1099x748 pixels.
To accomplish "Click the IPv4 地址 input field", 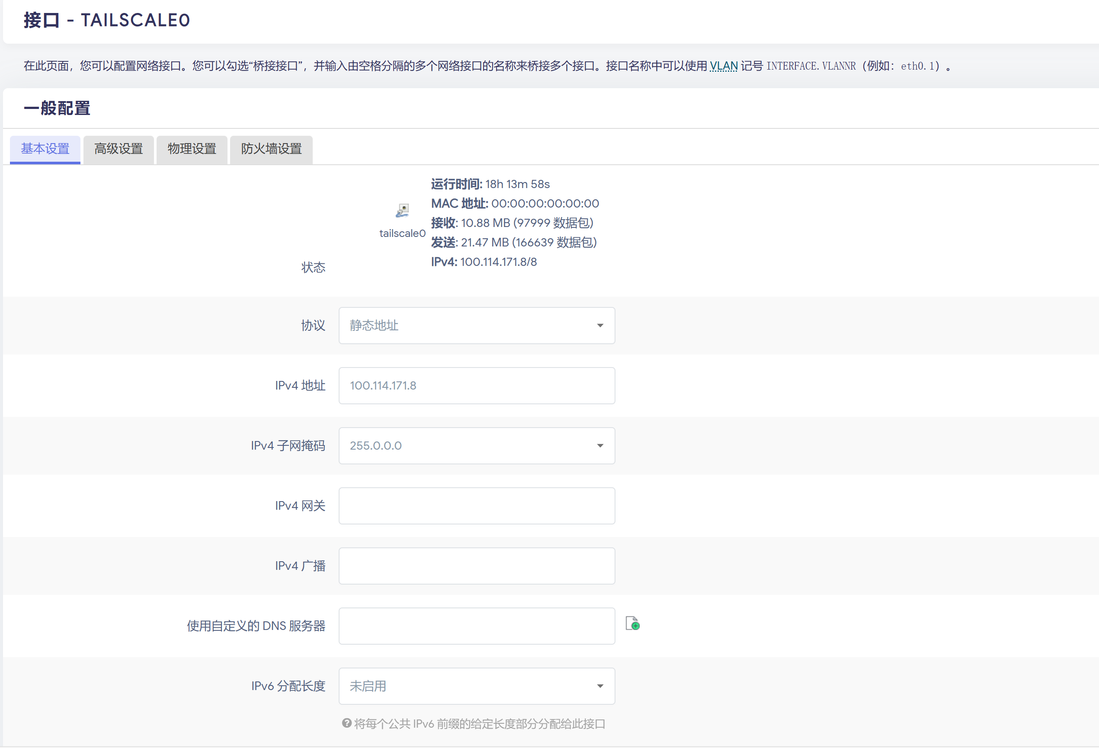I will click(476, 385).
